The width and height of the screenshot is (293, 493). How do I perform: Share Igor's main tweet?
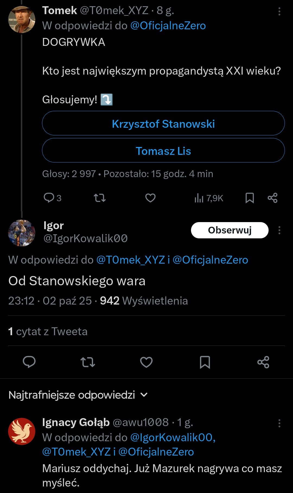tap(263, 362)
